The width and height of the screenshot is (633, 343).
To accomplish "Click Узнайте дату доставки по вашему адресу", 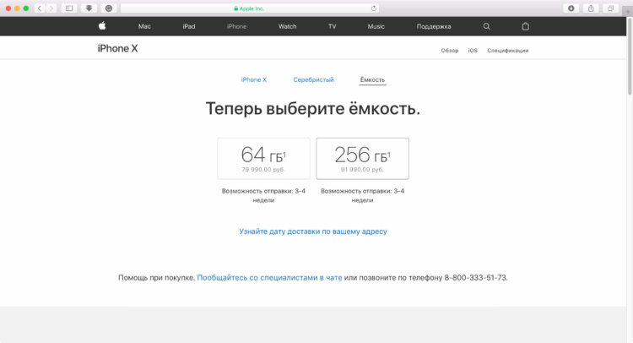I will (x=313, y=231).
